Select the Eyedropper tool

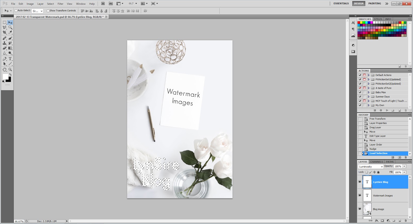[10, 32]
